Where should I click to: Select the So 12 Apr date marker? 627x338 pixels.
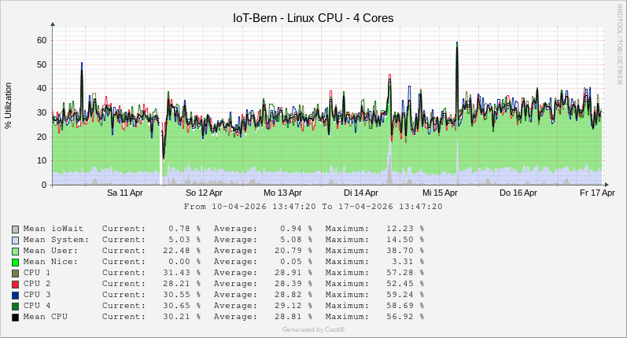203,193
